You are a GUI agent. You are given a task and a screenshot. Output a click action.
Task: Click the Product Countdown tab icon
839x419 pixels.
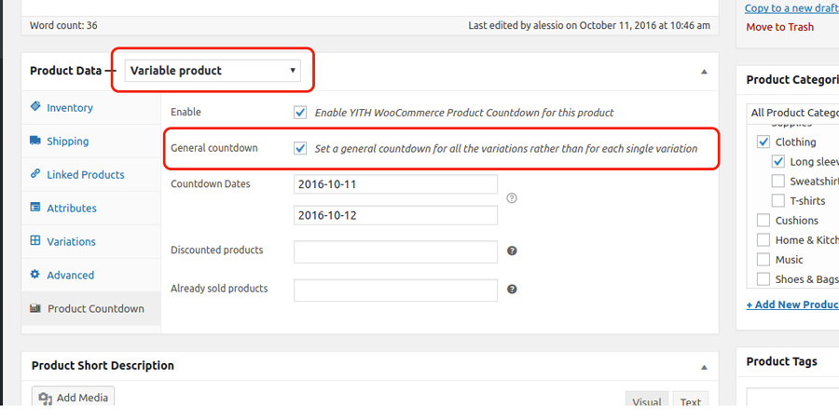tap(35, 308)
